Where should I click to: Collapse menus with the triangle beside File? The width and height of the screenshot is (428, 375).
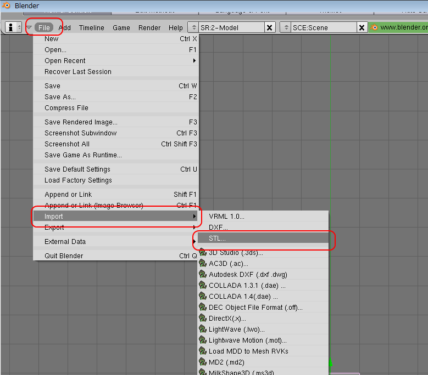tap(29, 27)
